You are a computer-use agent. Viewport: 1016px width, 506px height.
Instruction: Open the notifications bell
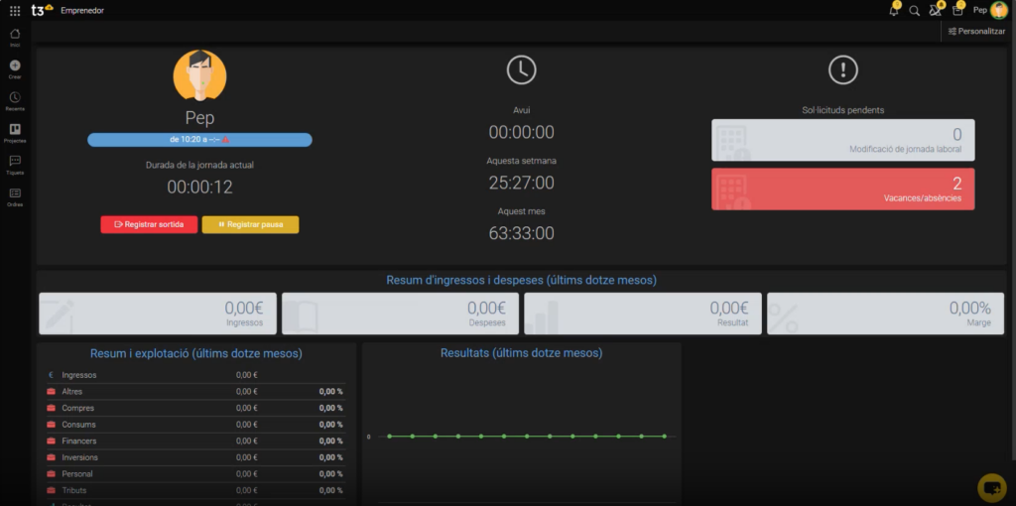(894, 11)
